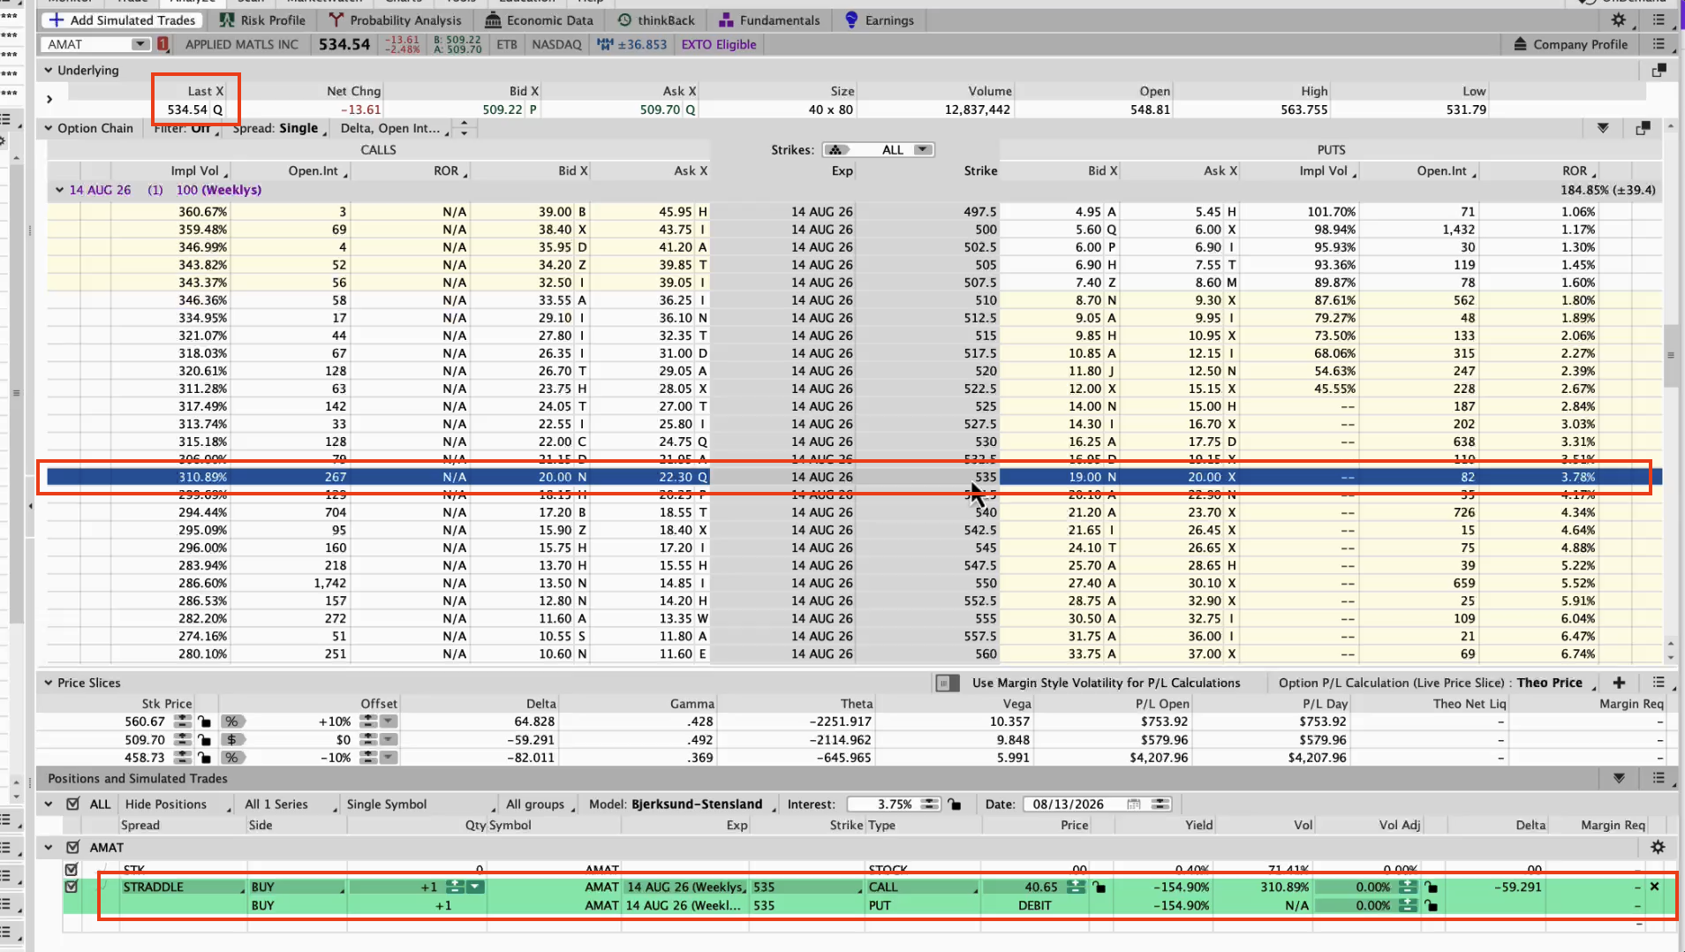1685x952 pixels.
Task: Open Theo Price calculation dropdown
Action: coord(1558,683)
